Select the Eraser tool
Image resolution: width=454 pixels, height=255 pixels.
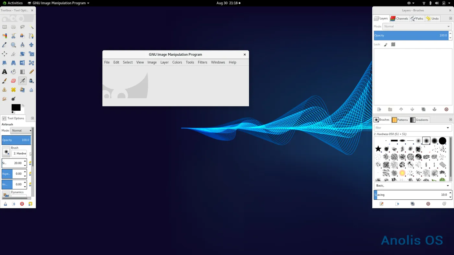13,81
